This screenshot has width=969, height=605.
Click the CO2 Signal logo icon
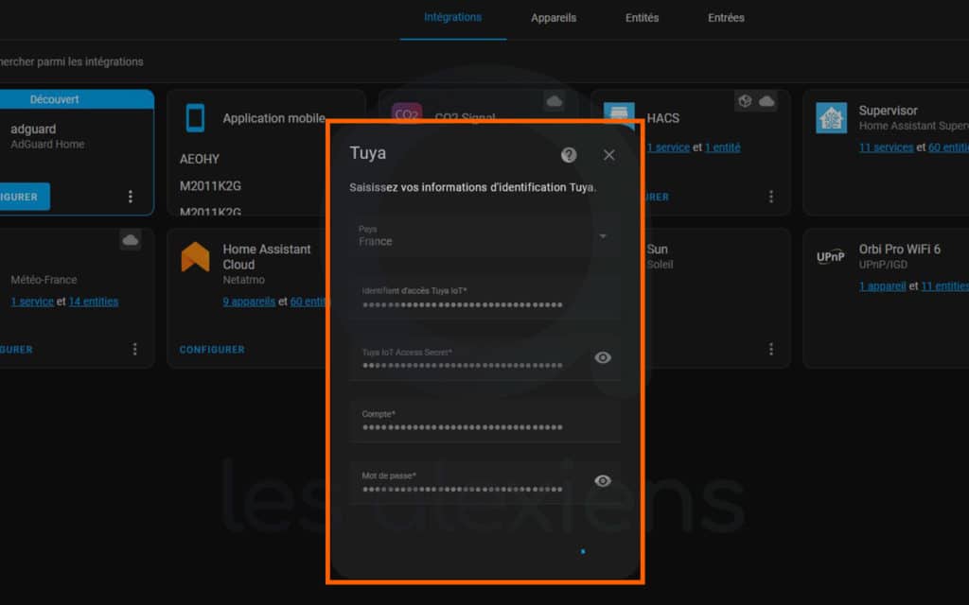click(x=407, y=114)
